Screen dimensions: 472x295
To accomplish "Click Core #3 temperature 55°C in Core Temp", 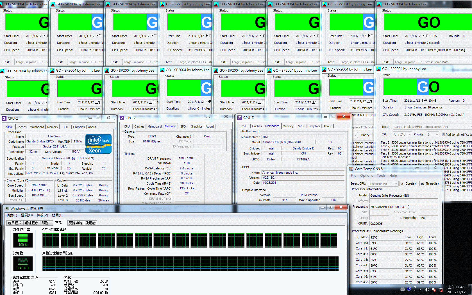I will (x=386, y=260).
